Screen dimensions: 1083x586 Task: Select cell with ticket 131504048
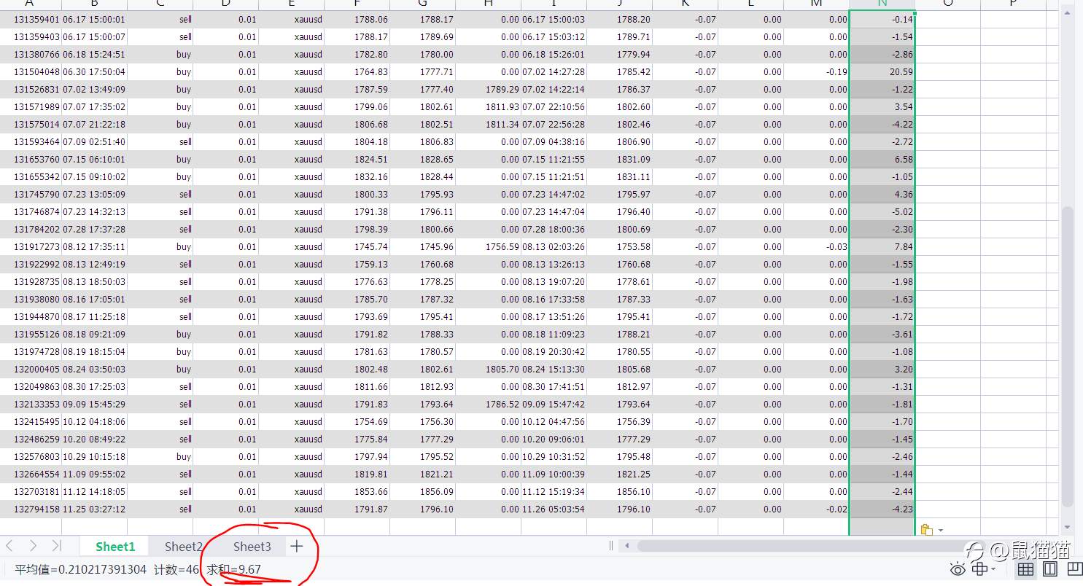pyautogui.click(x=31, y=72)
